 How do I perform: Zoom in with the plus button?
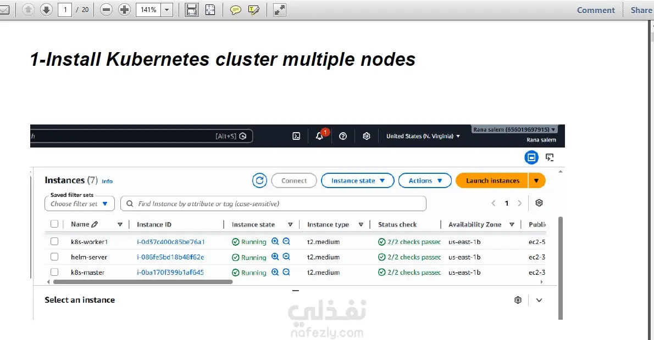(124, 9)
